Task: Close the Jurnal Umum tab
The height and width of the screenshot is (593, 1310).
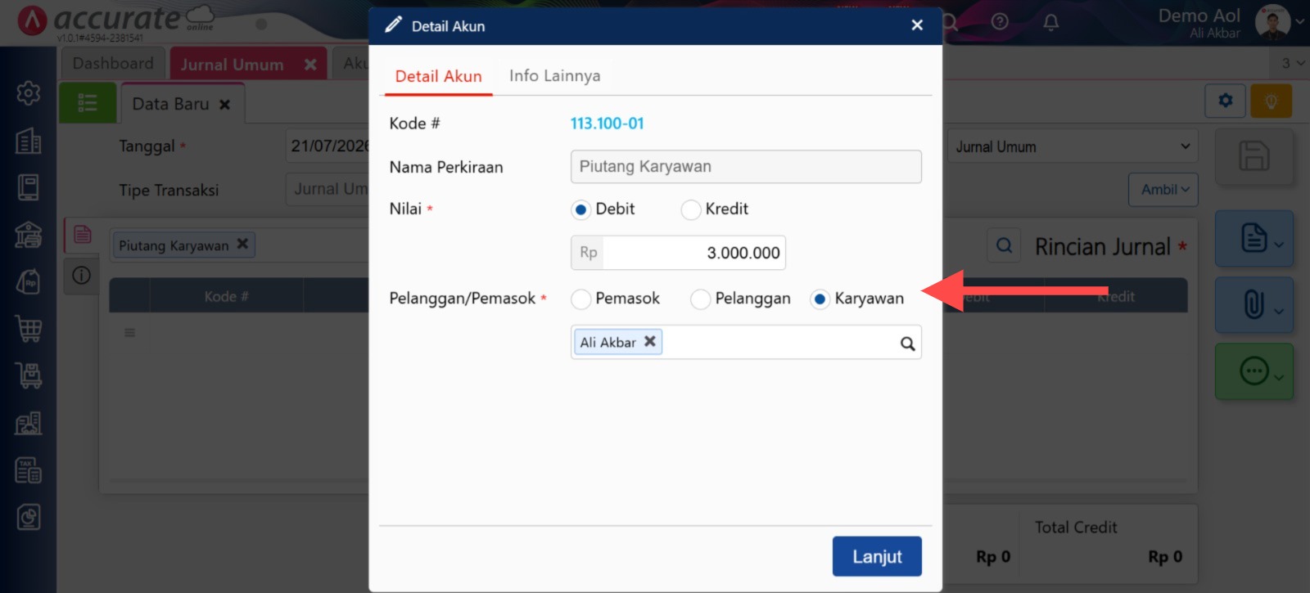Action: (x=310, y=64)
